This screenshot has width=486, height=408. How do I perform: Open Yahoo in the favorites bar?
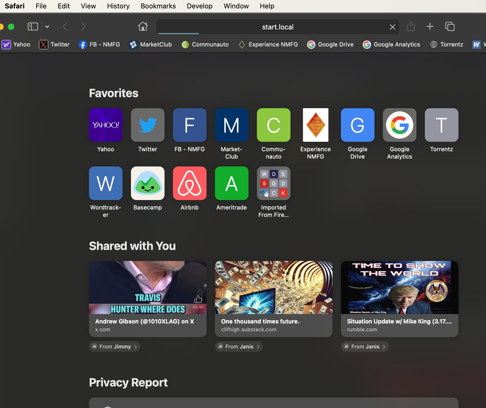coord(16,44)
